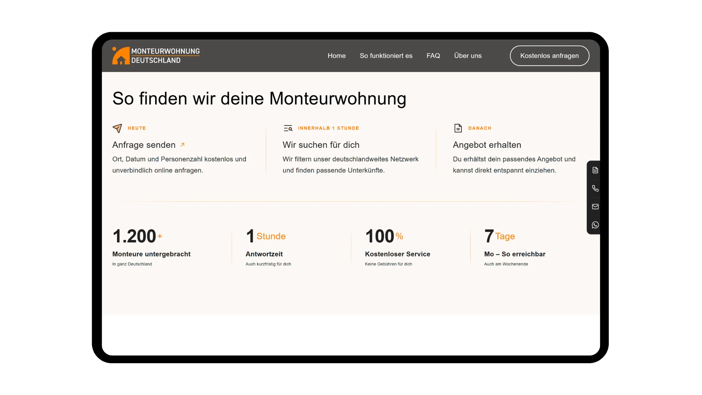The width and height of the screenshot is (702, 395).
Task: Click the Wir suchen für dich heading
Action: click(321, 145)
